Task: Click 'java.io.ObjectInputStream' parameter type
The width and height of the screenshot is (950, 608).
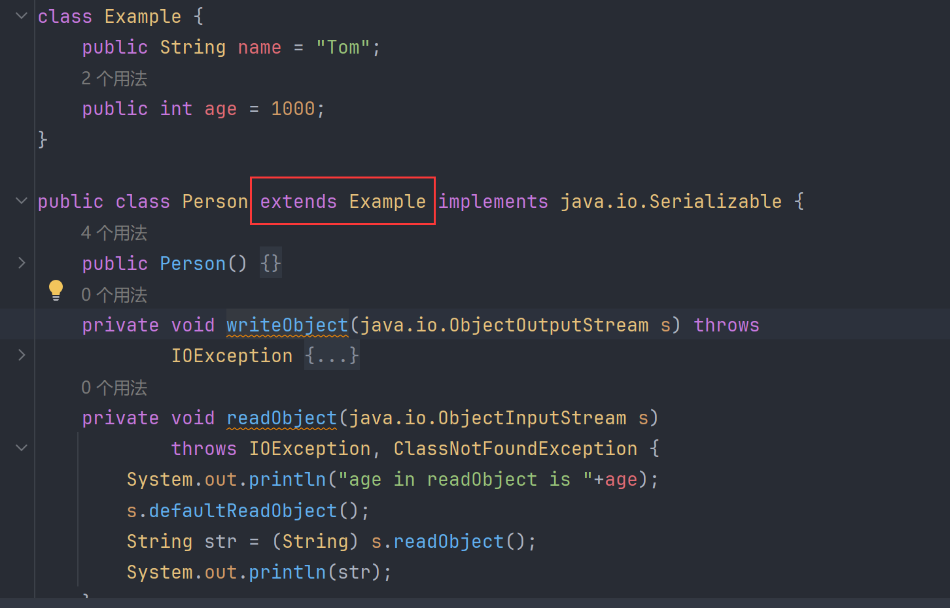Action: pyautogui.click(x=487, y=418)
